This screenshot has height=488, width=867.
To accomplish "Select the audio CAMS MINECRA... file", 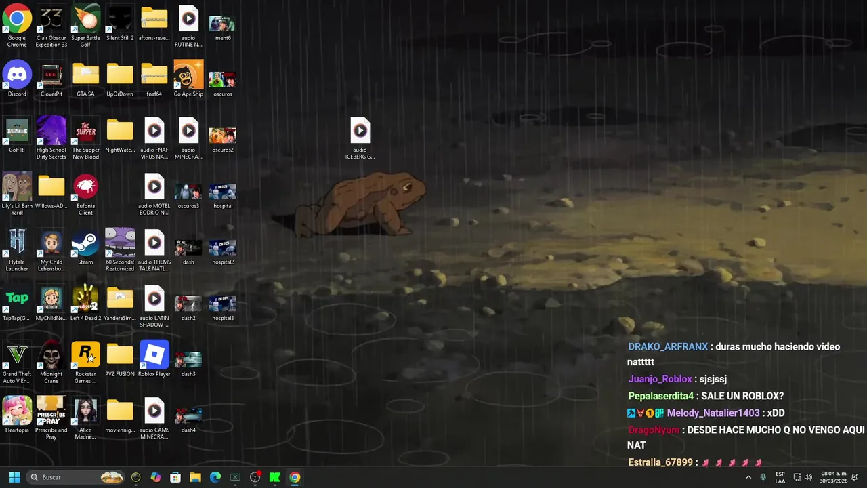I will pos(154,419).
